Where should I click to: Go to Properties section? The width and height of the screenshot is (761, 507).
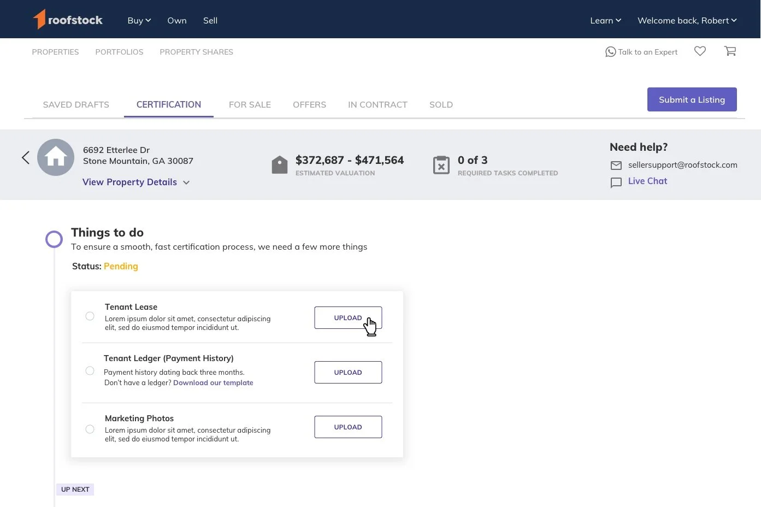click(55, 52)
